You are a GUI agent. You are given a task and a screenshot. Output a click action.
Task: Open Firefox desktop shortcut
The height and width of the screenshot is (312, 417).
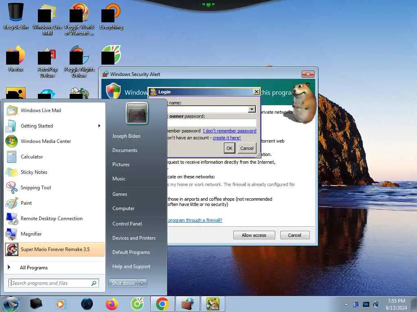coord(16,58)
